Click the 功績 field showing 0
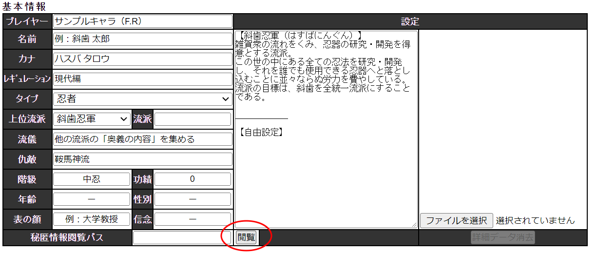This screenshot has height=254, width=597. pos(193,179)
